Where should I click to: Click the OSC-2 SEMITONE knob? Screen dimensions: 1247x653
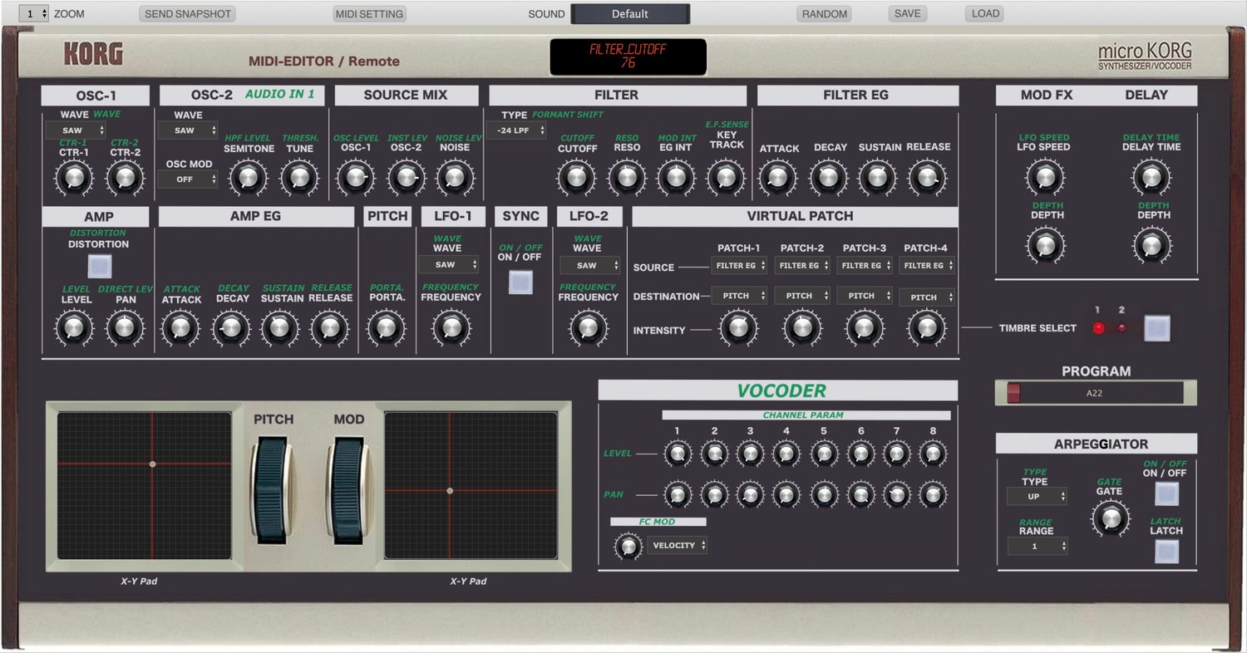(249, 177)
